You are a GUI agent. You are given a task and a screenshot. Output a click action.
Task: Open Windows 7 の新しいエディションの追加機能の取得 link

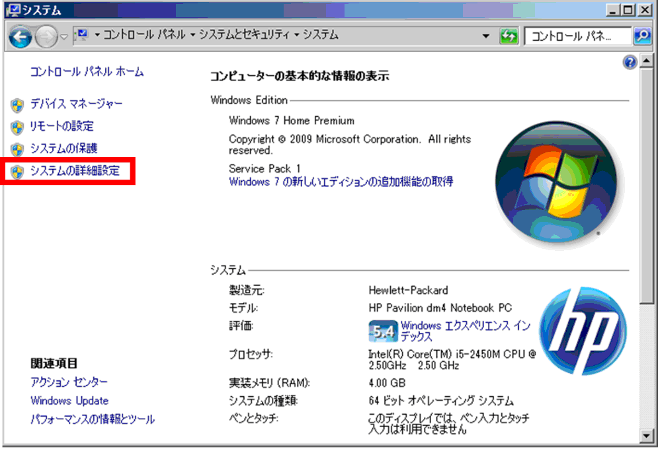pyautogui.click(x=341, y=182)
